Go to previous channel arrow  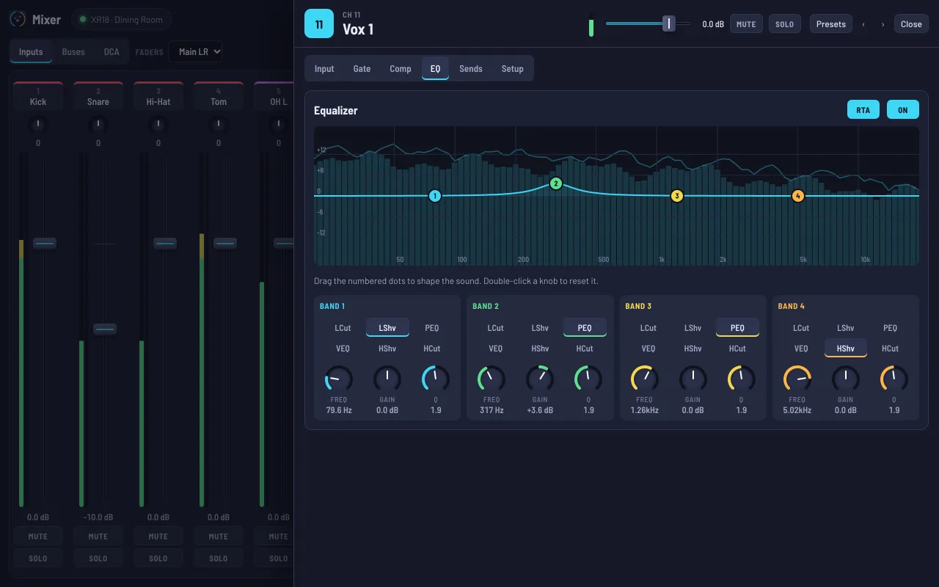[863, 24]
